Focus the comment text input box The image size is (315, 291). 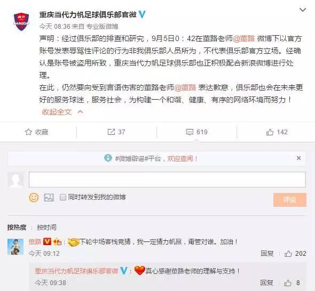[167, 180]
